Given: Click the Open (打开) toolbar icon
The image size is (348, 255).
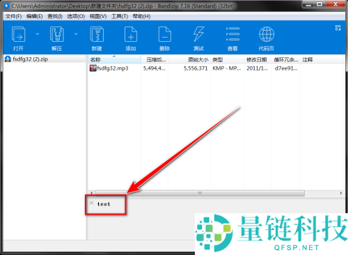Looking at the screenshot, I should (x=18, y=34).
